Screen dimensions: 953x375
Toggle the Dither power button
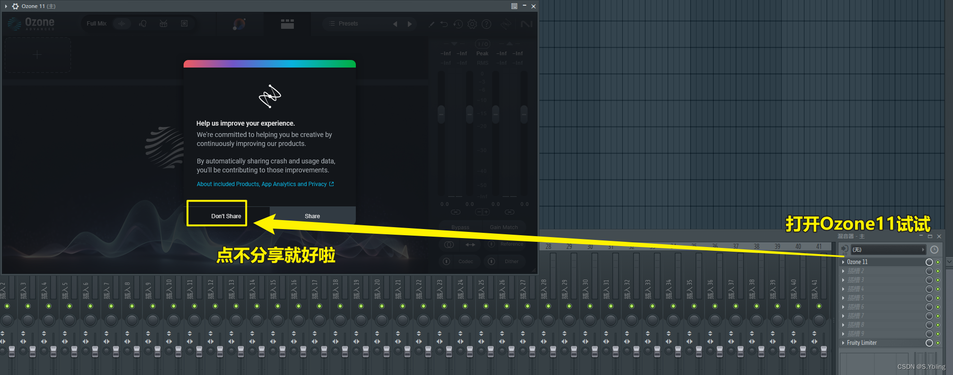[492, 261]
